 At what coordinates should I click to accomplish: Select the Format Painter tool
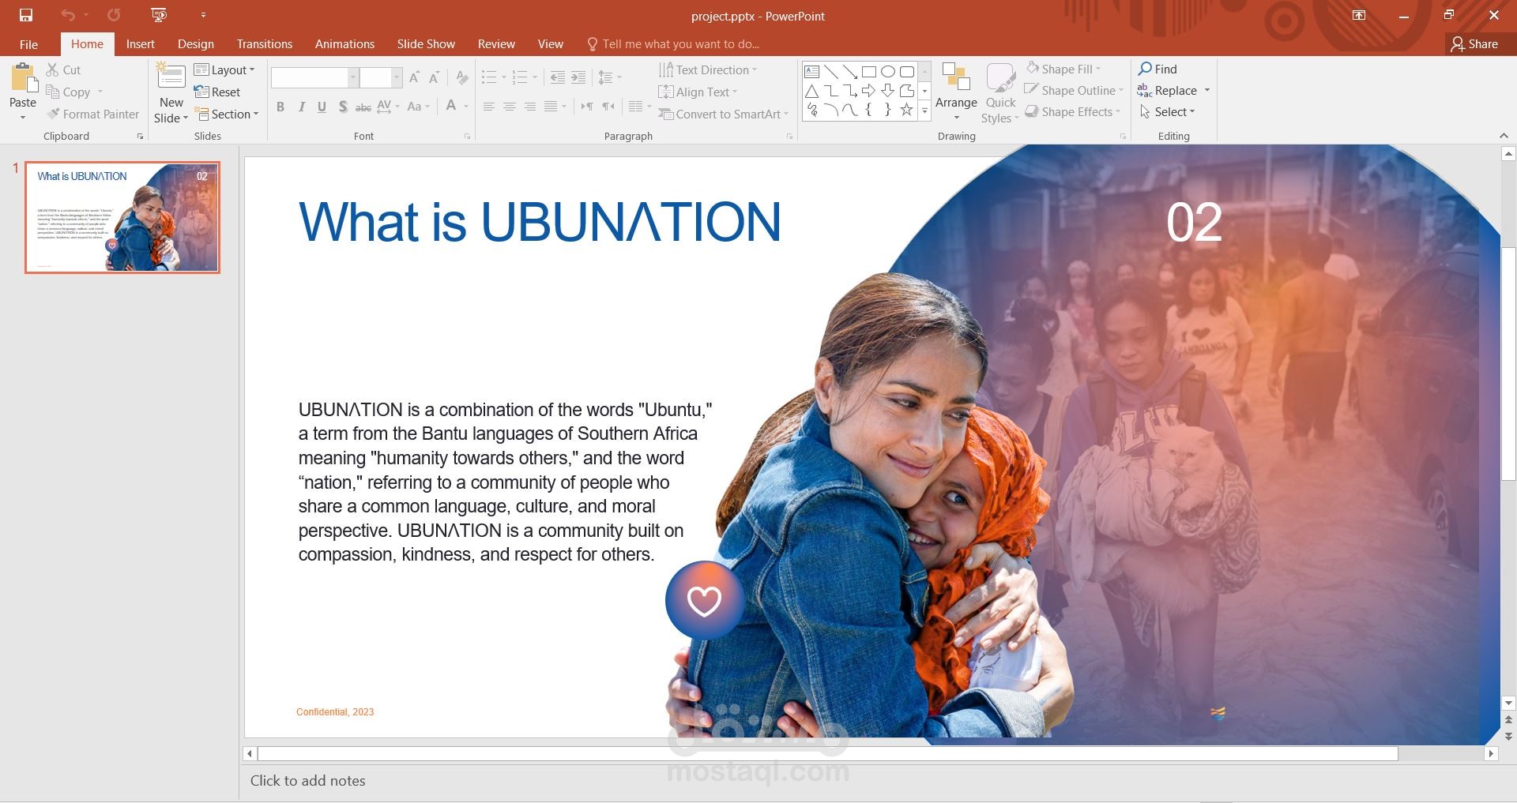tap(92, 114)
